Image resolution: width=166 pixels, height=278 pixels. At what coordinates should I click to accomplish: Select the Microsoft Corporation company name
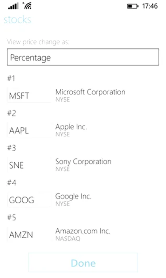click(91, 92)
